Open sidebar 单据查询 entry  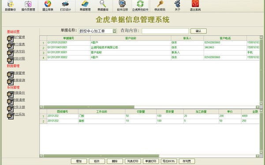(16, 81)
